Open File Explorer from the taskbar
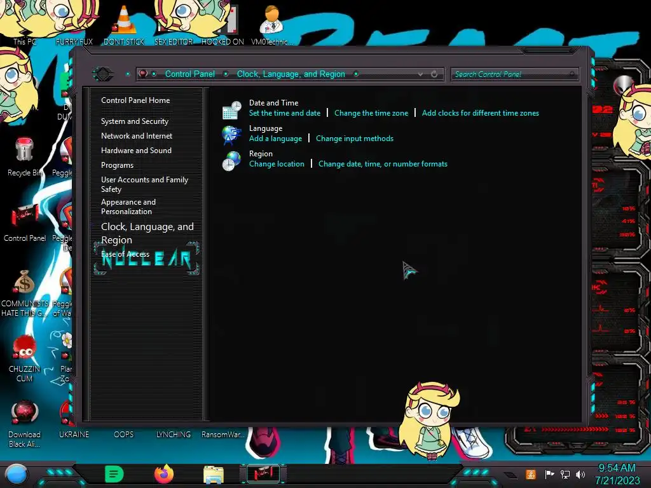 (214, 474)
